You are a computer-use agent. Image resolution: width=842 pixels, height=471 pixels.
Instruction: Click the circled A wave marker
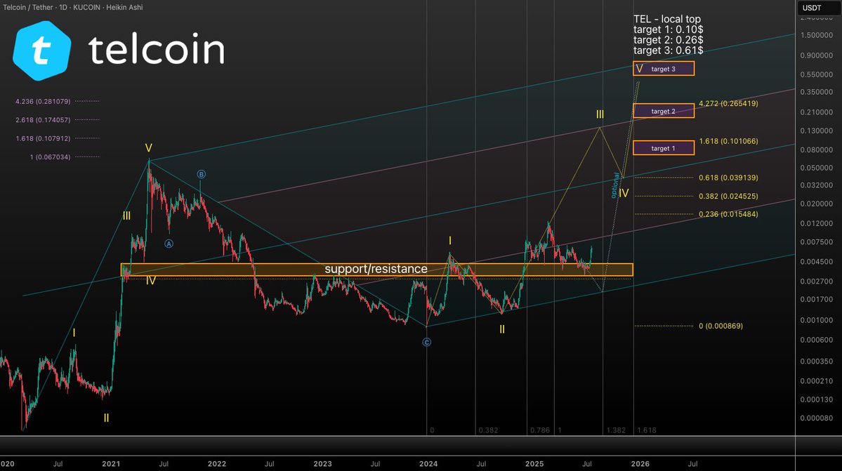(x=169, y=244)
